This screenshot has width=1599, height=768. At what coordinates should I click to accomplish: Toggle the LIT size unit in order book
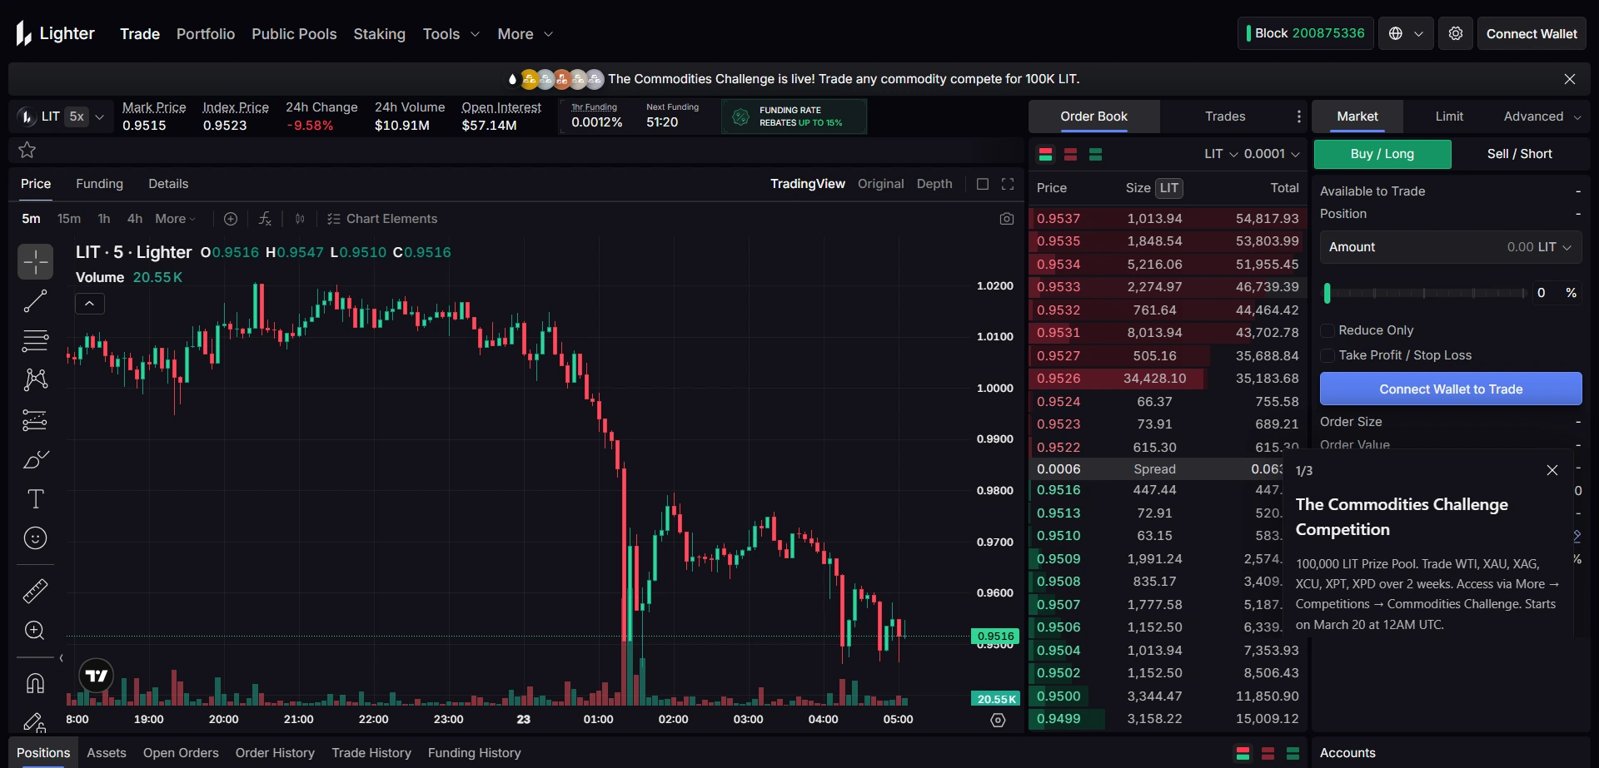coord(1168,188)
